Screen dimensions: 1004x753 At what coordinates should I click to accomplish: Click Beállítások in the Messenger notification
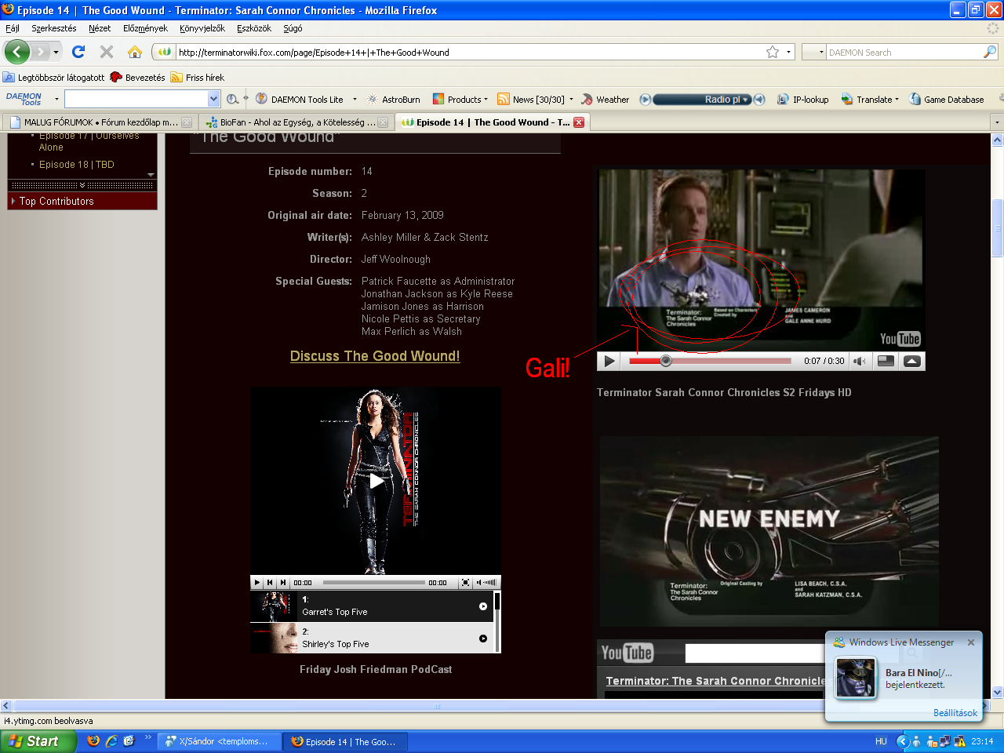(x=955, y=713)
